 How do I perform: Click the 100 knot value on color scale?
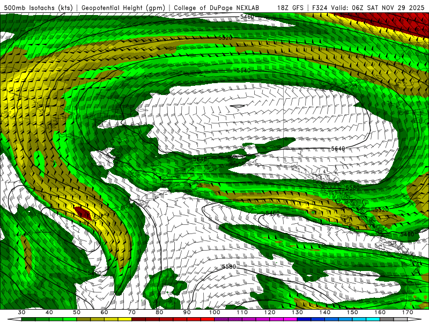(215, 312)
